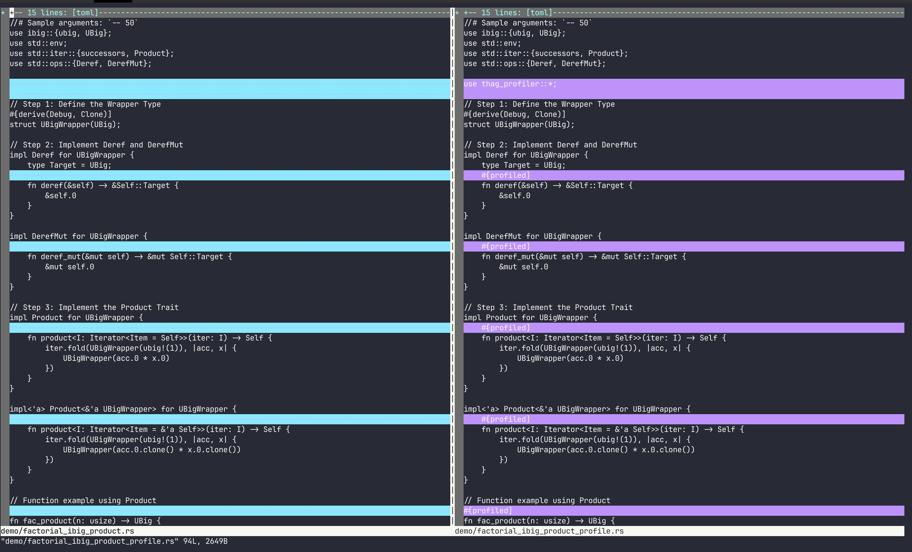Click '#[derive(Debug, Clone)]' line in right pane
Viewport: 912px width, 552px height.
(x=515, y=114)
